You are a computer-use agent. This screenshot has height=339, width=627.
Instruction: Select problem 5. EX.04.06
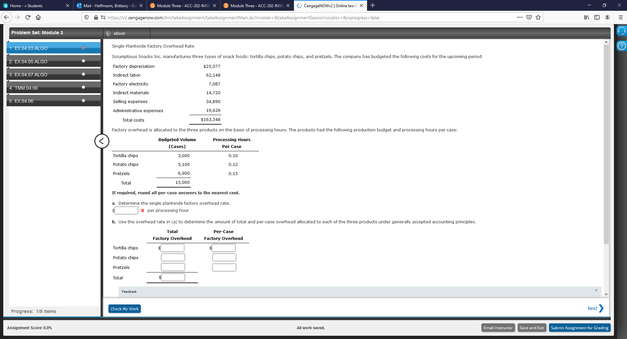click(54, 101)
